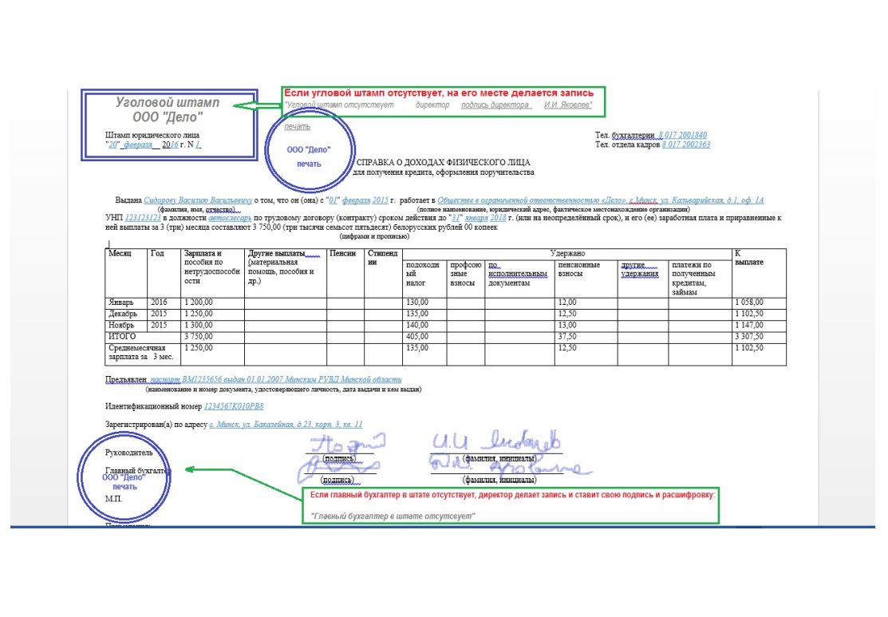
Task: Click the "Штамп юридического лица" caption
Action: click(152, 136)
